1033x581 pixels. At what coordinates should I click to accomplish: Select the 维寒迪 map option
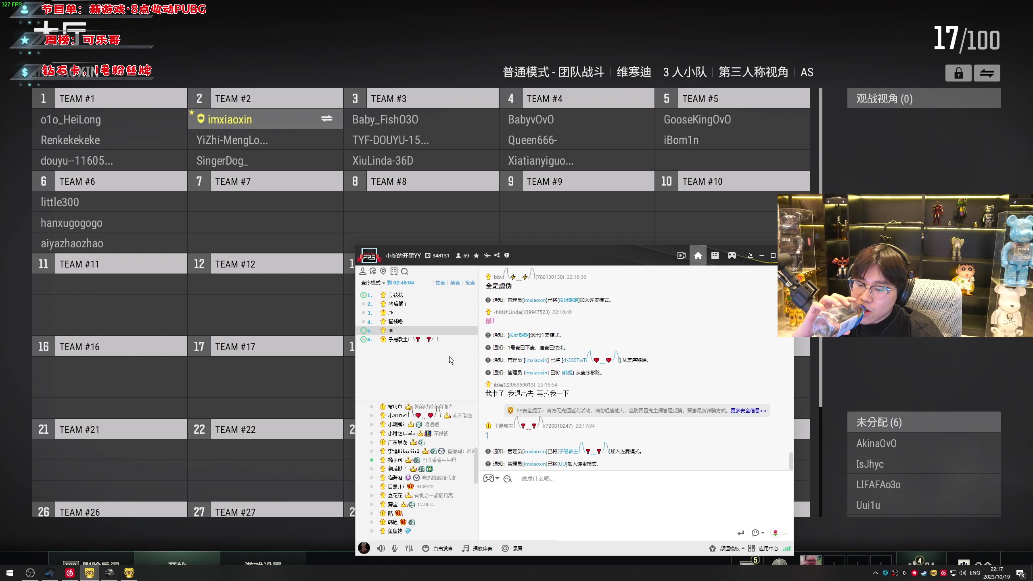point(633,72)
